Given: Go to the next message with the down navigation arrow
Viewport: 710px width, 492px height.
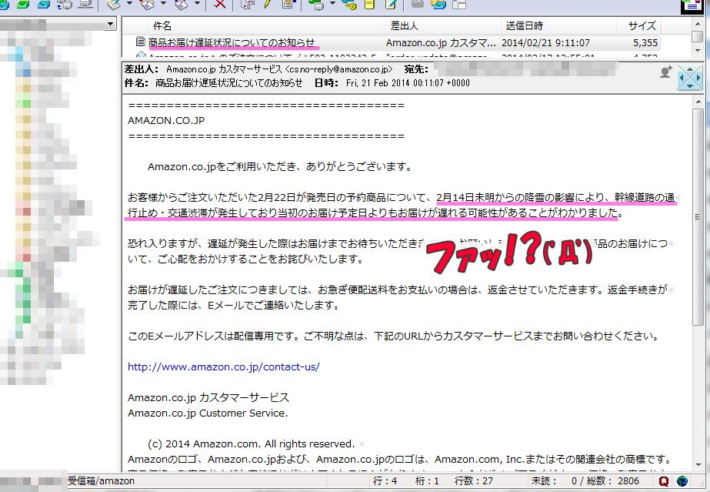Looking at the screenshot, I should [690, 86].
